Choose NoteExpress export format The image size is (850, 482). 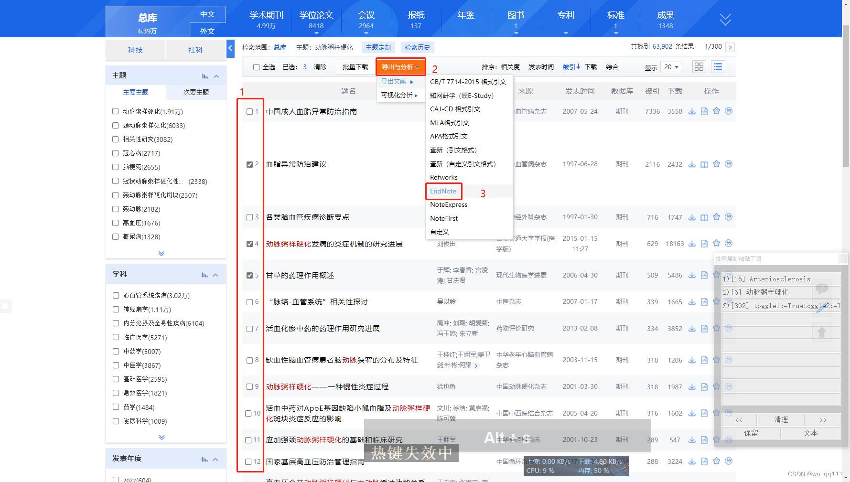449,204
